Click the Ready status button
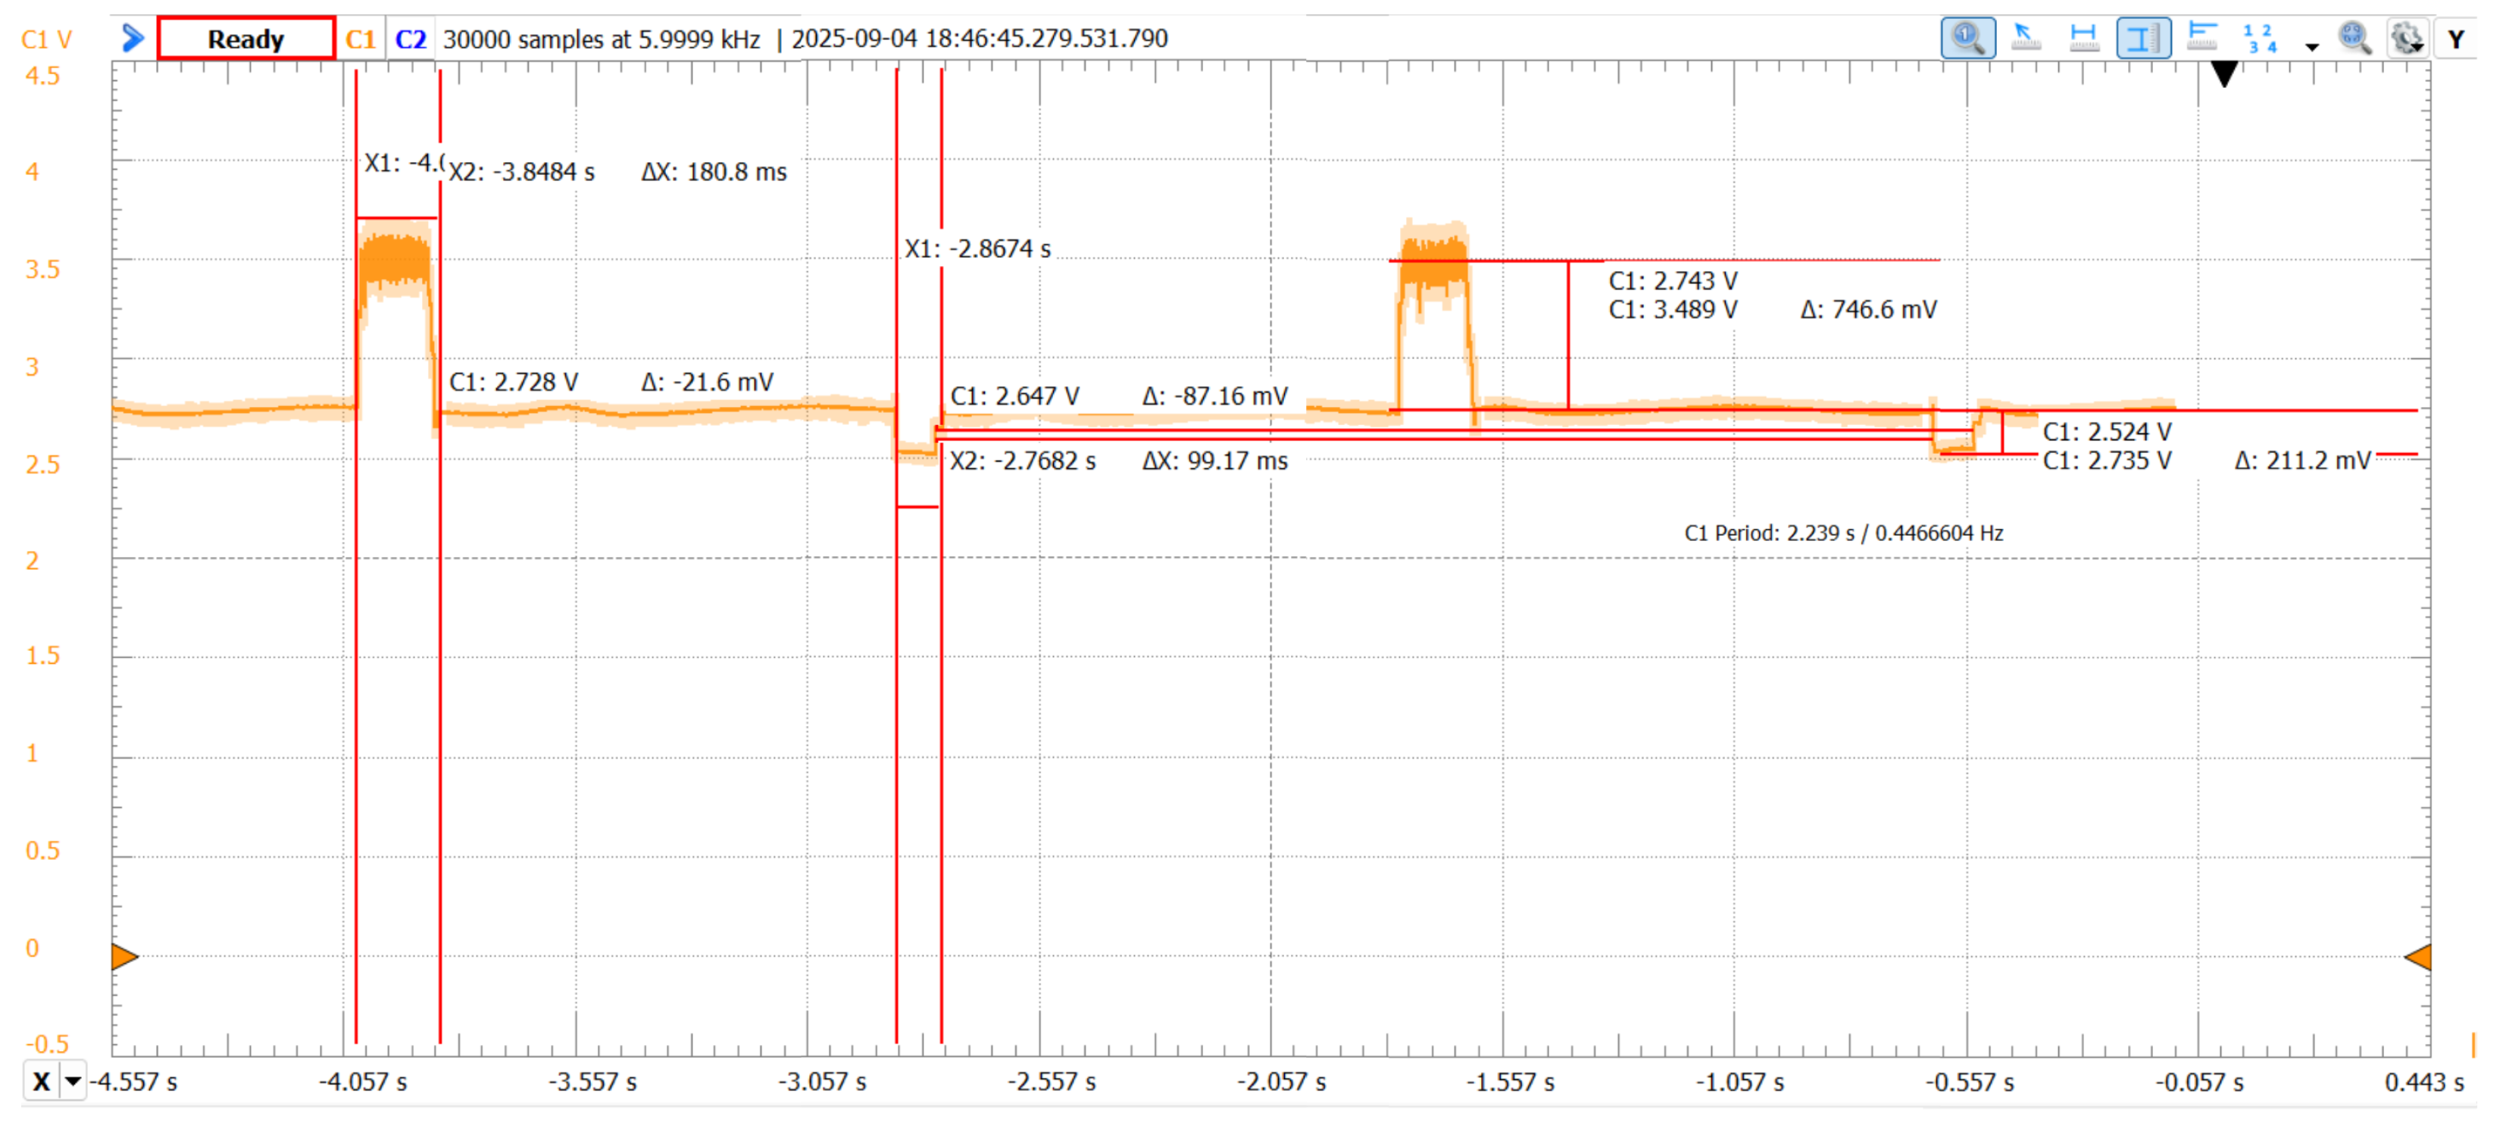The height and width of the screenshot is (1123, 2500). pyautogui.click(x=245, y=39)
